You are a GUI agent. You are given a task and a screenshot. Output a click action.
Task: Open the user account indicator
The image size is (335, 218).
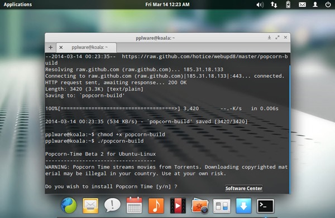click(315, 4)
